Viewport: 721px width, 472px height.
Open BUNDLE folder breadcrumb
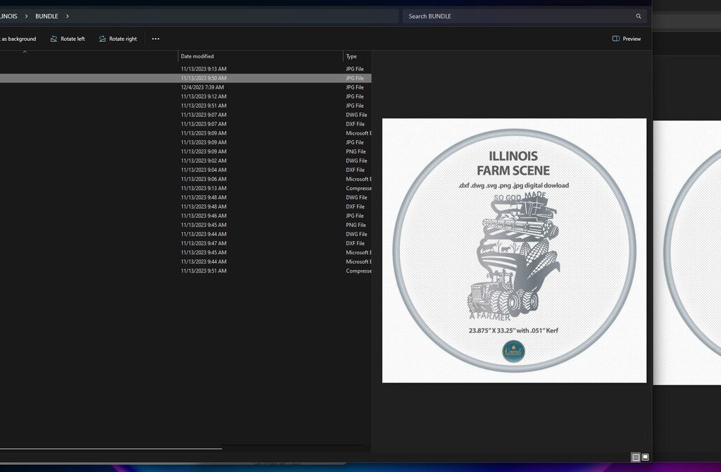(46, 16)
